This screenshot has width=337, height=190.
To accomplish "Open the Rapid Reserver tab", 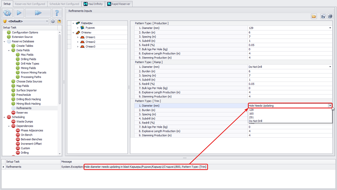I will [119, 4].
